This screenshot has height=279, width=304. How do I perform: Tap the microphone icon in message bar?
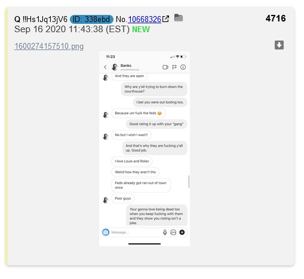[165, 232]
